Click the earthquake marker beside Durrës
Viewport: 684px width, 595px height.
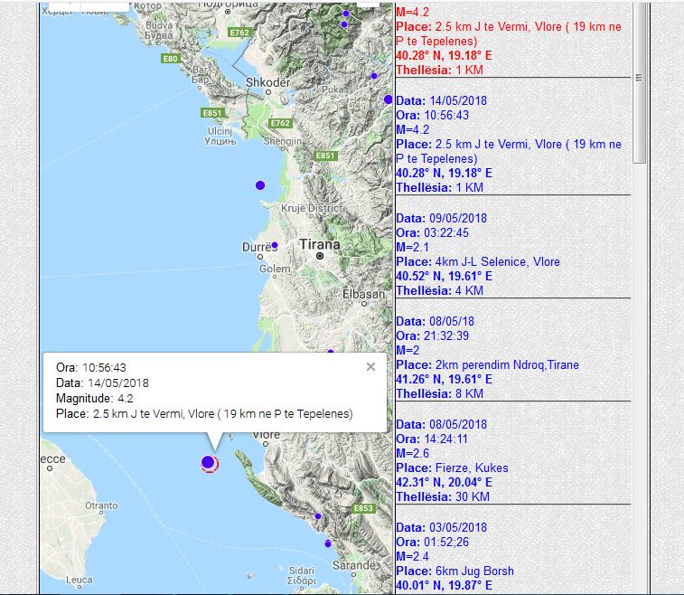click(x=275, y=245)
